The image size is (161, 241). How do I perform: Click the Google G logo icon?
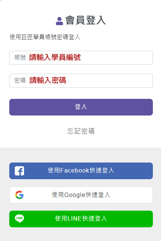[x=19, y=195]
